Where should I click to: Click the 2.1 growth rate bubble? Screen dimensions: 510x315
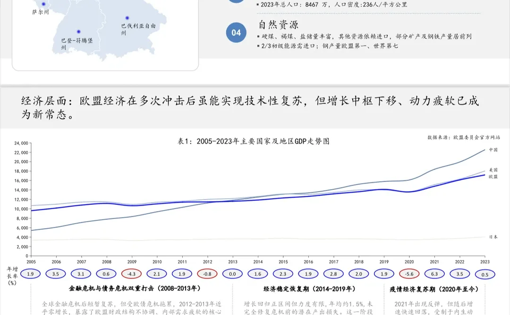point(157,274)
